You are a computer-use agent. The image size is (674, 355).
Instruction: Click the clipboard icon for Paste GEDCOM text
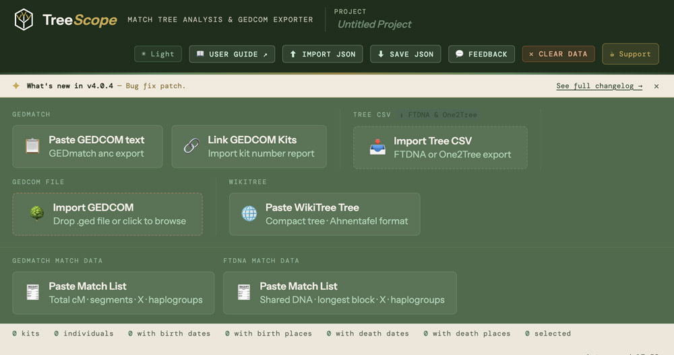(32, 146)
